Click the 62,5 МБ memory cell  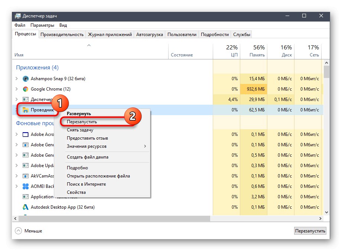pyautogui.click(x=254, y=110)
